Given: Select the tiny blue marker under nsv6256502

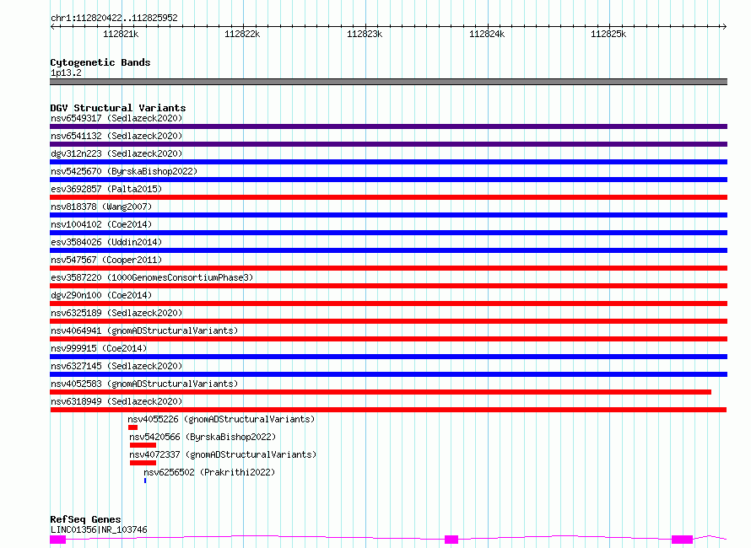Looking at the screenshot, I should pos(145,481).
